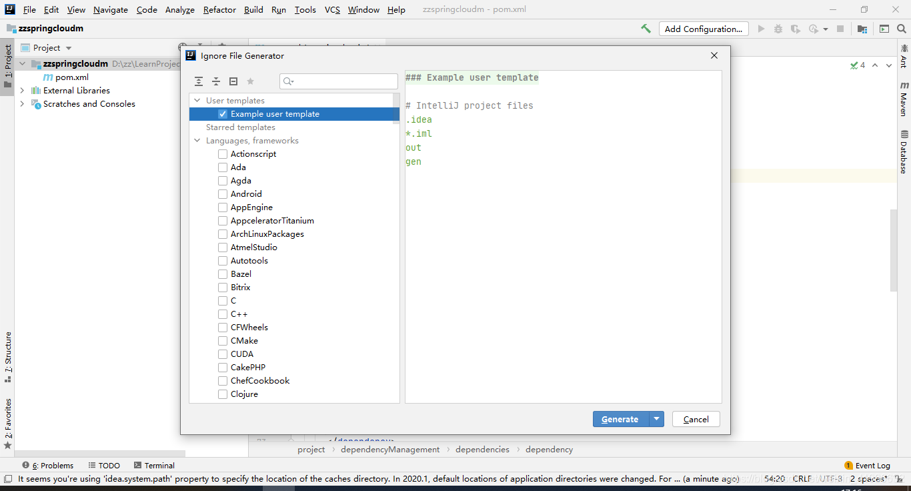Open the VCS menu
This screenshot has height=491, width=911.
click(332, 9)
